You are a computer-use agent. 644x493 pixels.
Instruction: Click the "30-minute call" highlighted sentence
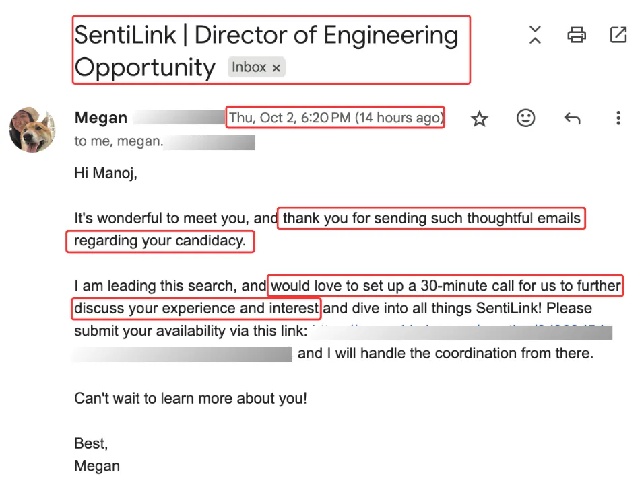pos(445,286)
